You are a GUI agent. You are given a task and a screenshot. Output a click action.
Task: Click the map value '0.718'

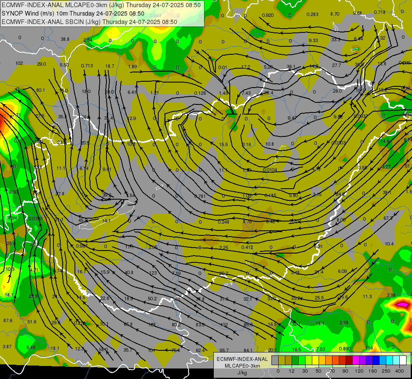coord(380,12)
